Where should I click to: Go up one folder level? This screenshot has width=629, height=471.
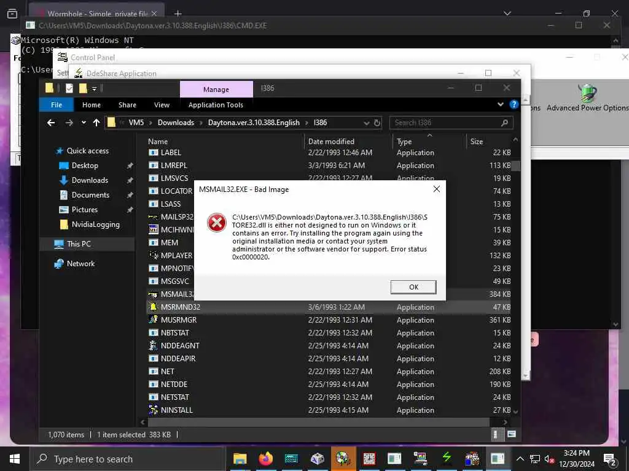96,123
